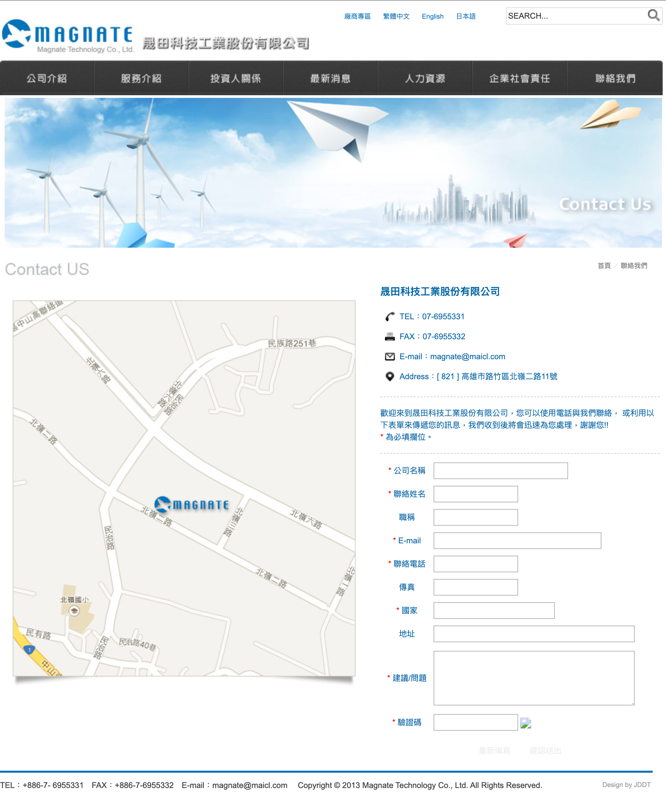Screen dimensions: 666x799
Task: Focus the 聯絡姓名 input field
Action: [475, 494]
